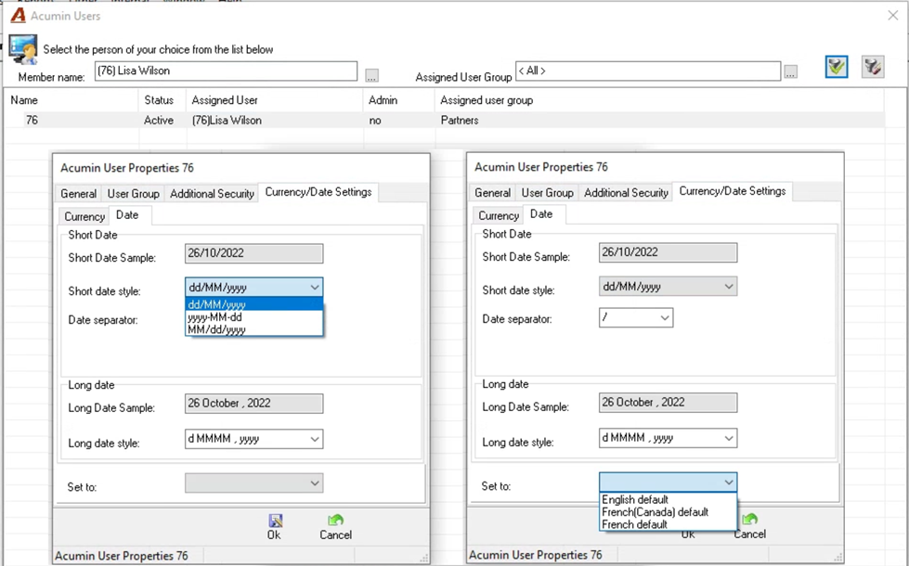The width and height of the screenshot is (909, 566).
Task: Select the highlighted dd/MM/yyyy list option
Action: click(253, 304)
